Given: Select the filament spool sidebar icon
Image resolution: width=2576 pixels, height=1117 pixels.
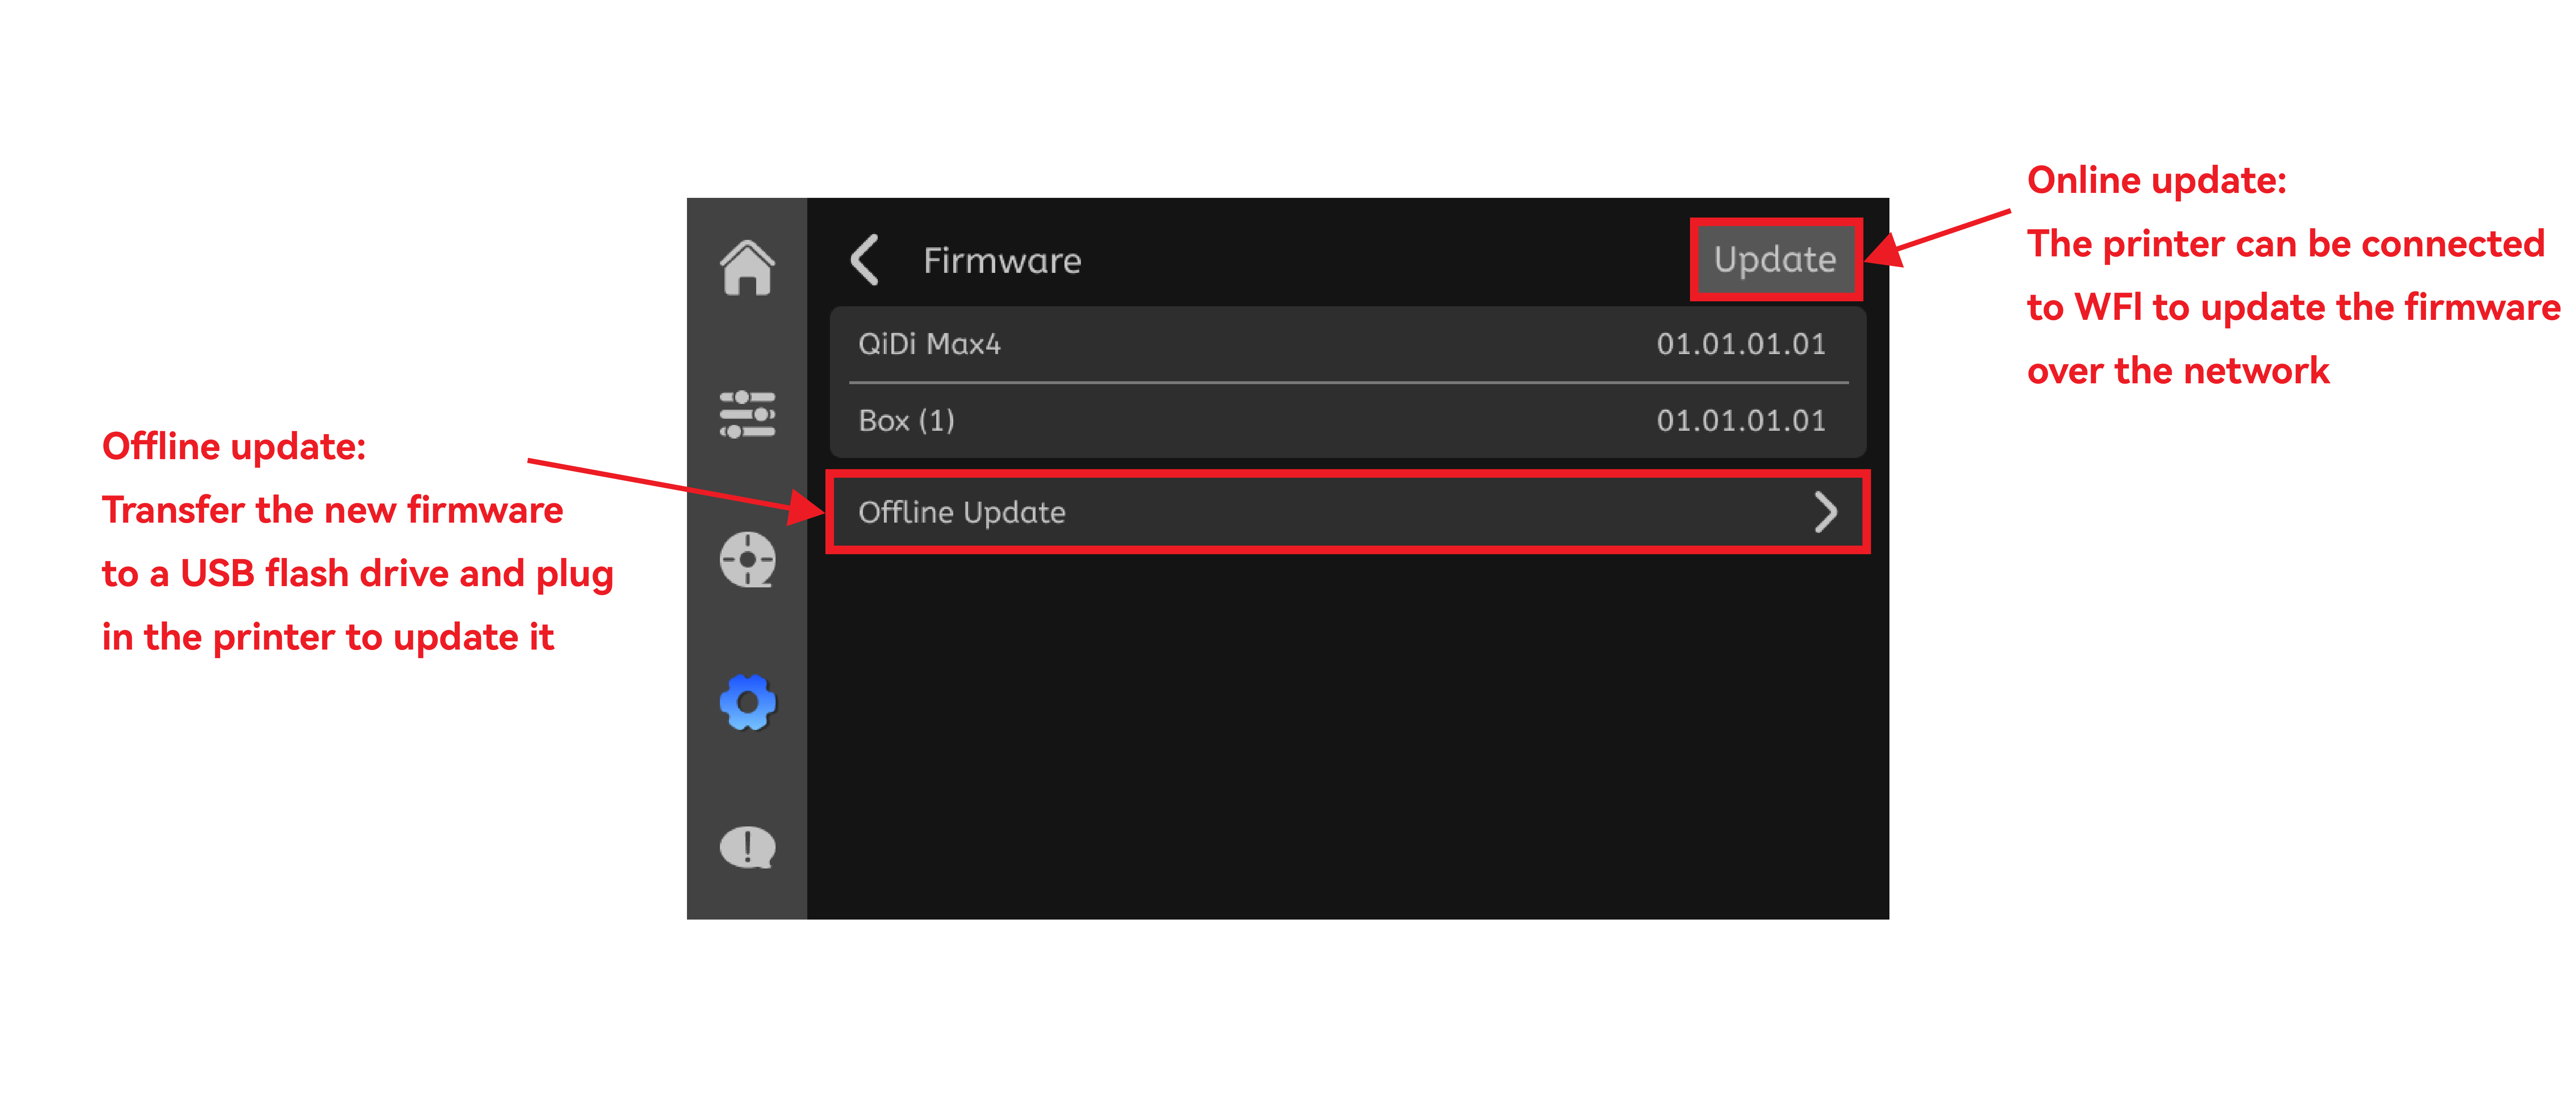Looking at the screenshot, I should [747, 559].
